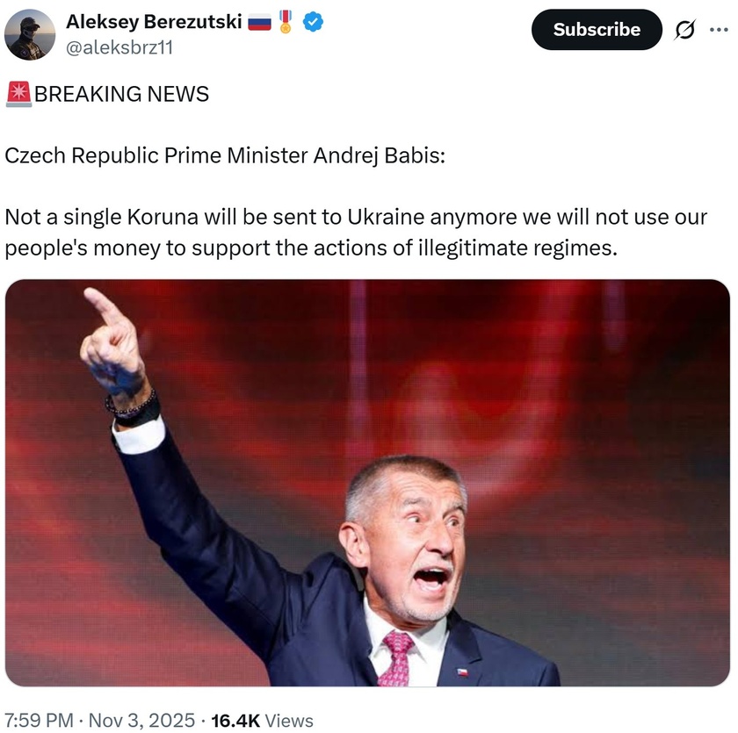Select the 'Czech Republic Prime Minister Andrej Babis' line
The height and width of the screenshot is (733, 738).
point(225,155)
